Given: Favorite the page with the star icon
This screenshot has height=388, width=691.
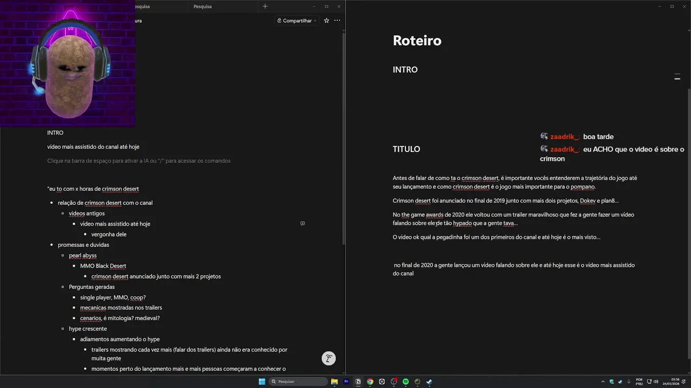Looking at the screenshot, I should 327,20.
